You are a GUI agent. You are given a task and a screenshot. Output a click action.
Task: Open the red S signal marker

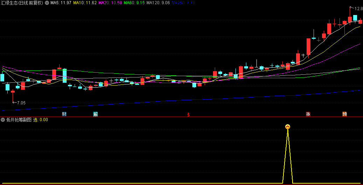tap(189, 114)
